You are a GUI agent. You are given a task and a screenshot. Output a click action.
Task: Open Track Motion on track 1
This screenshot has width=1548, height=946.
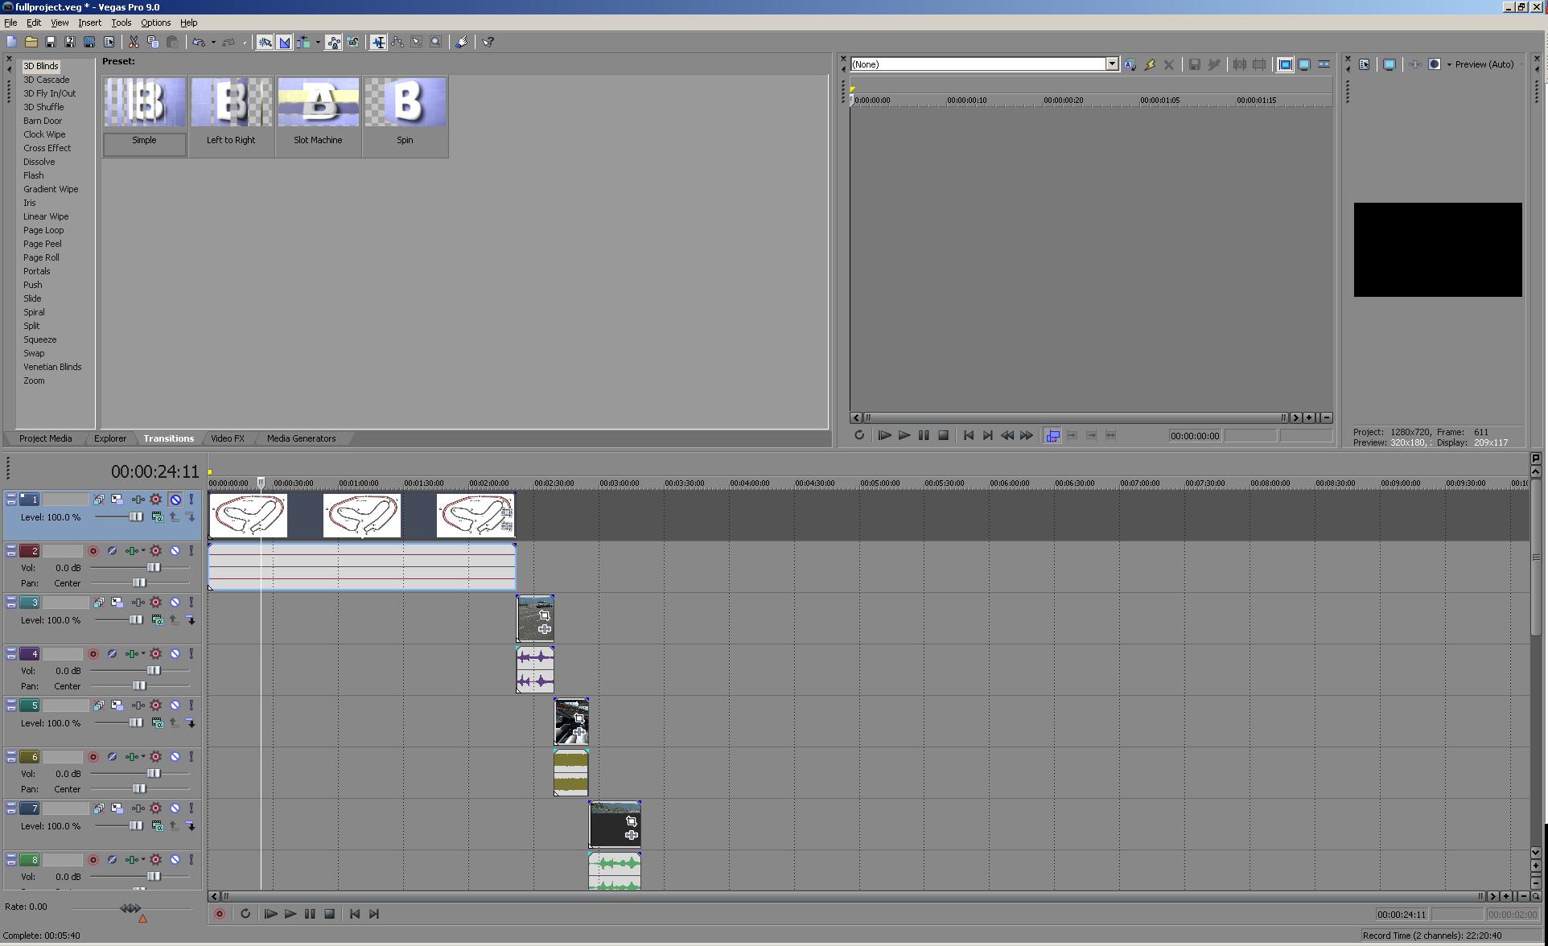pos(117,500)
